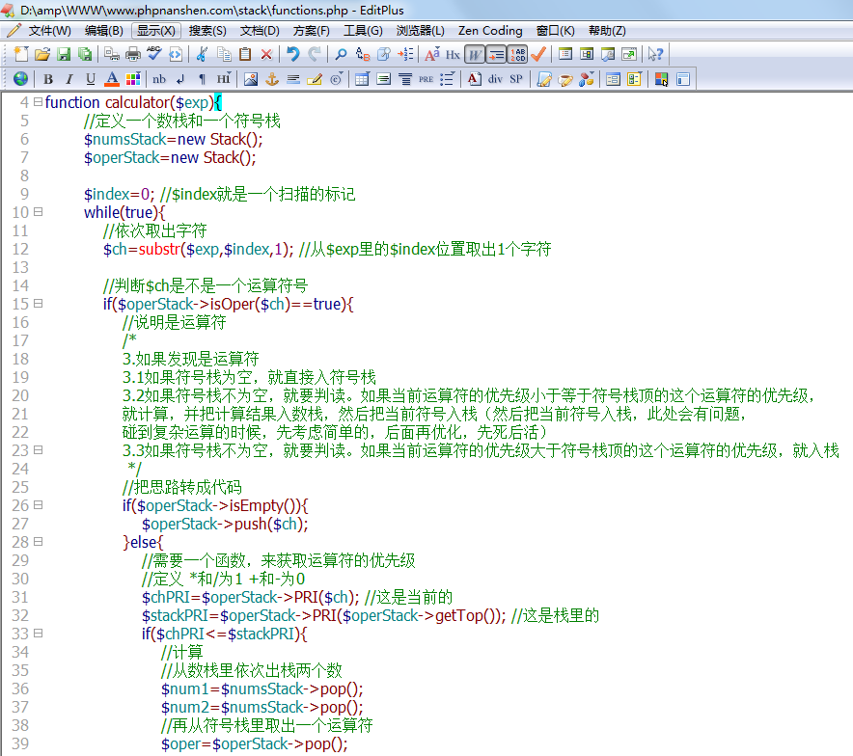Toggle the Hx hex viewer
Screen dimensions: 853x756
(x=454, y=54)
